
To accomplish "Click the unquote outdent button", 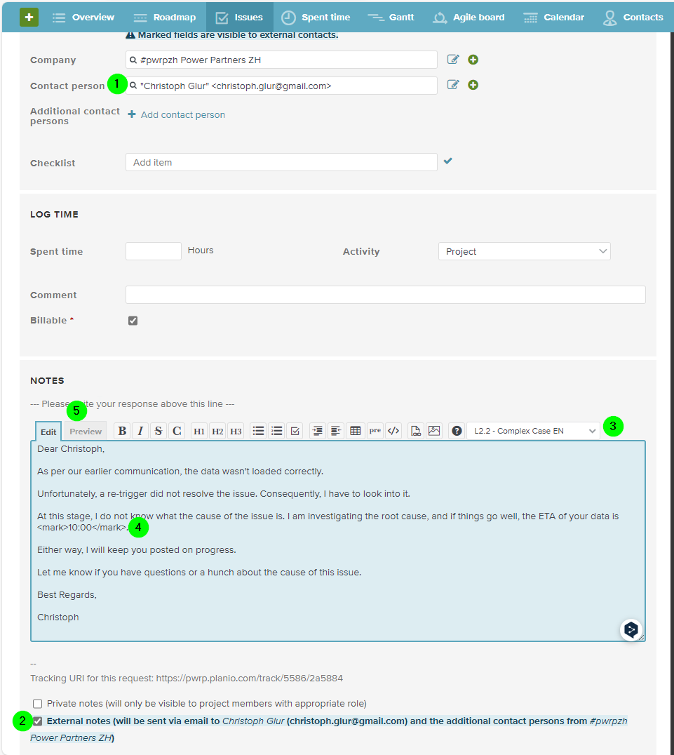I will point(335,431).
